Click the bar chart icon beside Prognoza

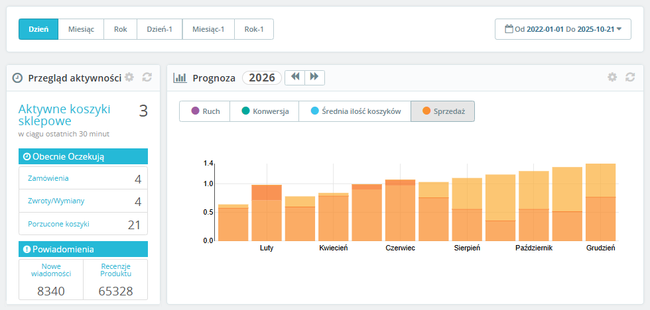[180, 77]
